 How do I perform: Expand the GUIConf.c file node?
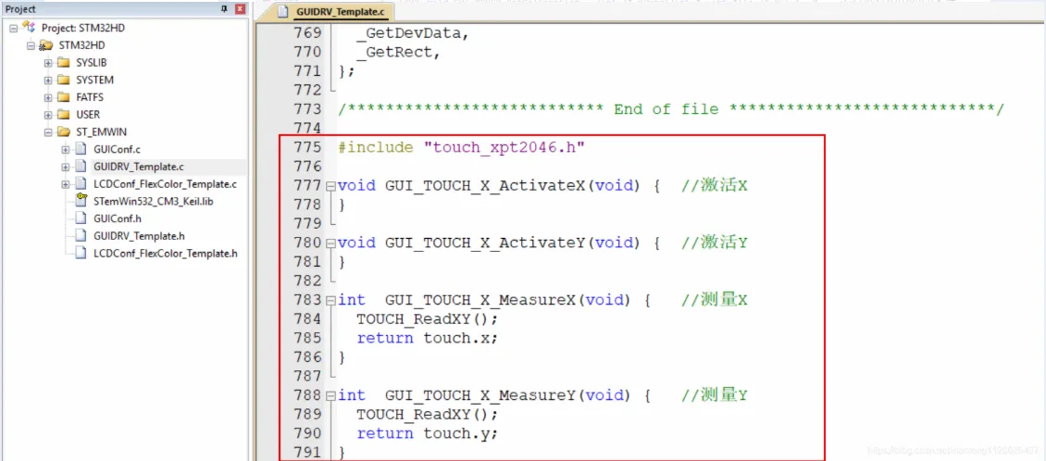click(x=66, y=149)
